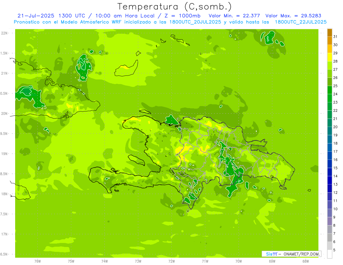The image size is (343, 265).
Task: Pick the green colorbar band between 24 and 25
Action: click(x=330, y=90)
